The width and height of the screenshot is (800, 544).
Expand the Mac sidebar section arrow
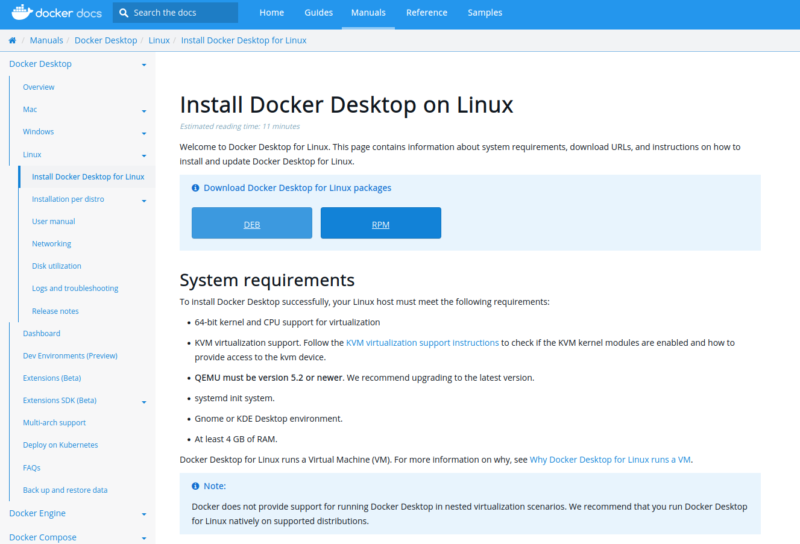click(x=144, y=111)
